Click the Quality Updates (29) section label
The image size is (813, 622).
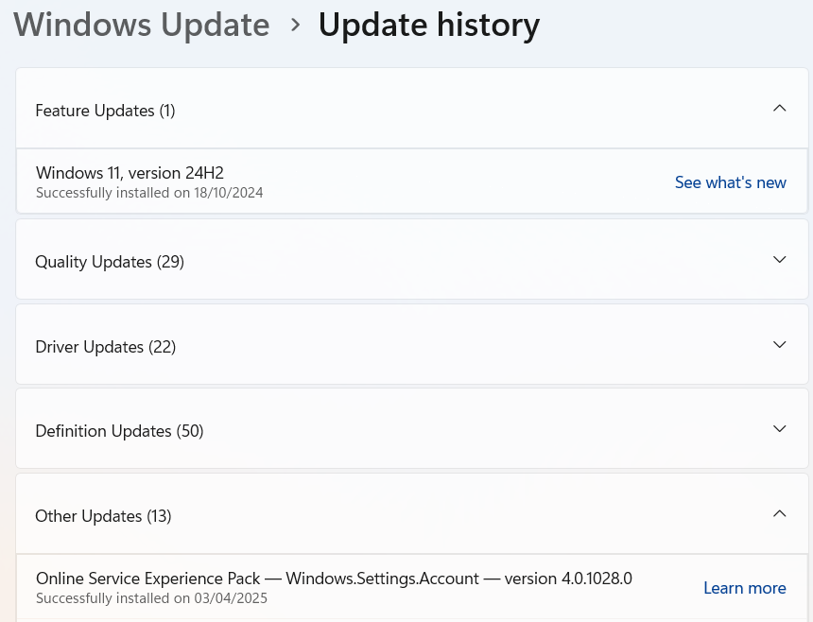point(110,262)
